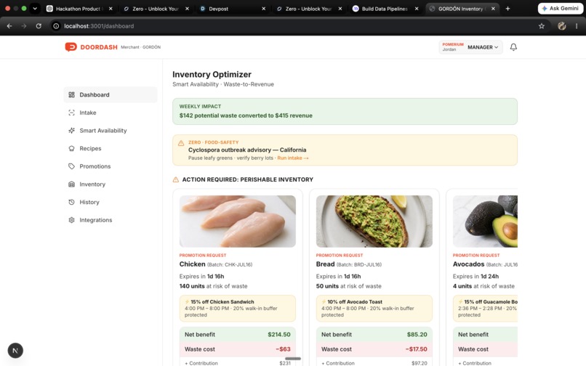View site information icon in address bar
Viewport: 586px width, 366px height.
pos(56,26)
